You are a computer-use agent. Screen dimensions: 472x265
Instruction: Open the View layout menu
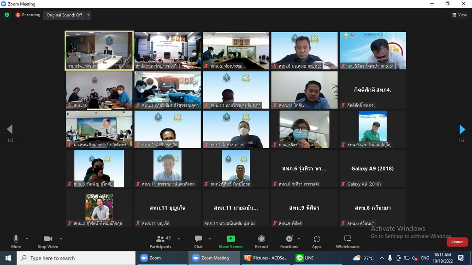click(x=460, y=15)
